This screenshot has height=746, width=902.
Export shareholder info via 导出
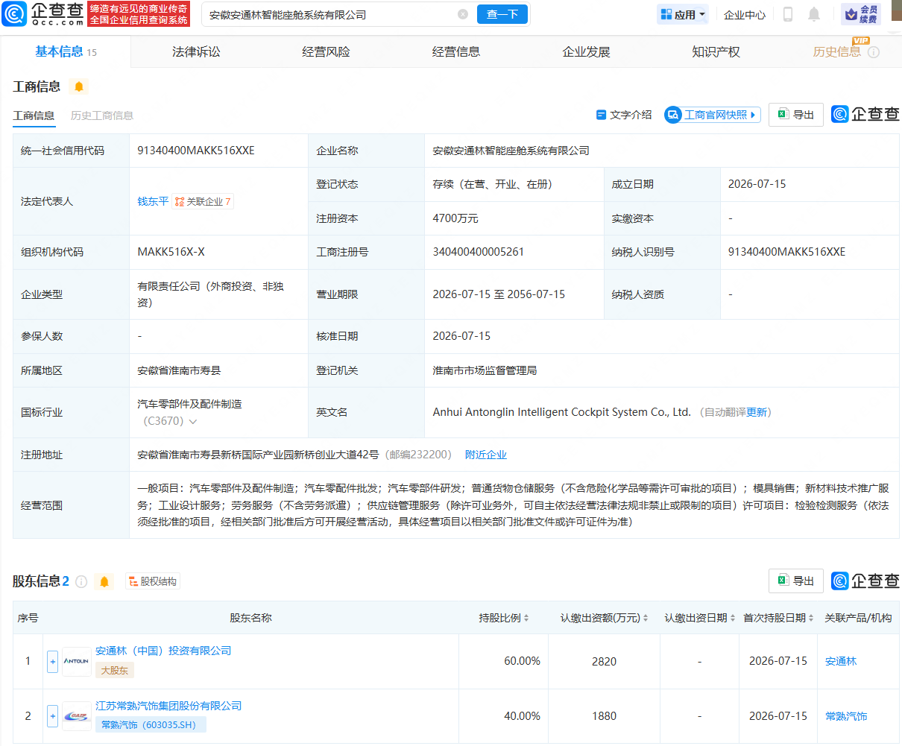(796, 581)
